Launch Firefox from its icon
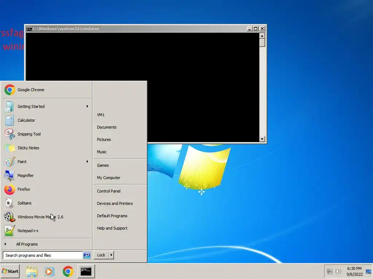The height and width of the screenshot is (279, 373). click(x=9, y=189)
